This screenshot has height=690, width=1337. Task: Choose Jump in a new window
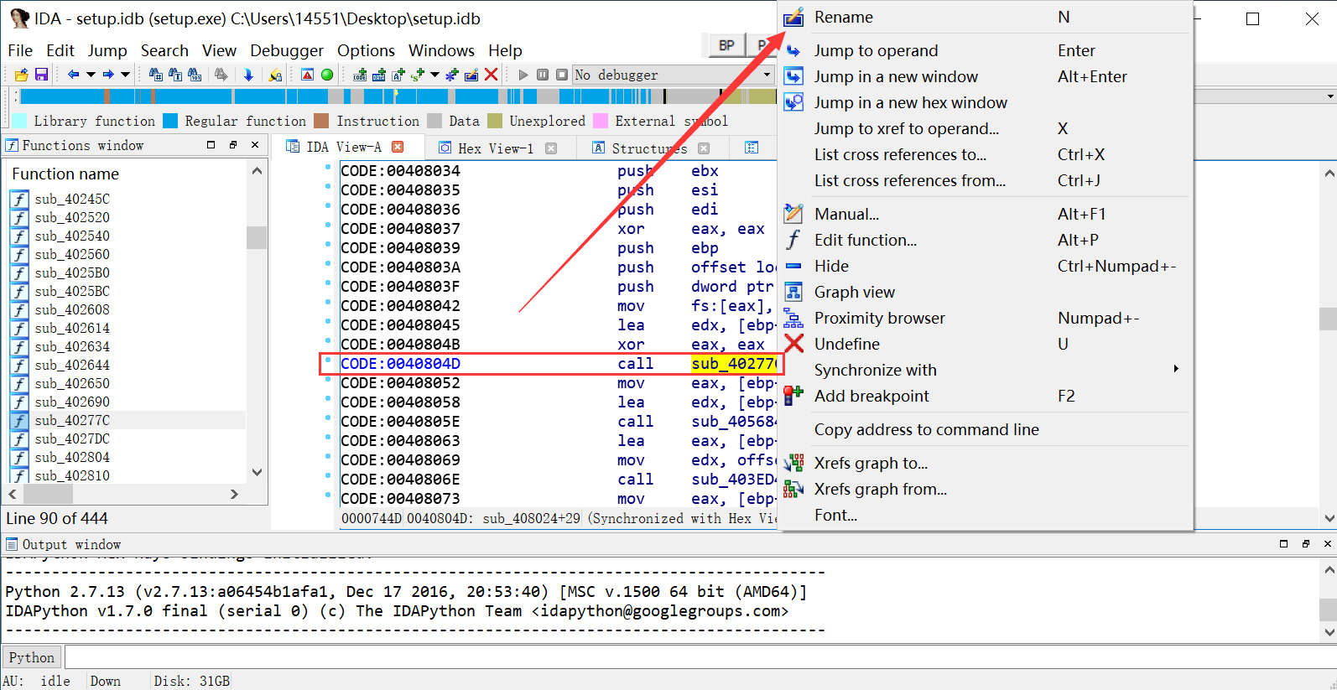tap(986, 76)
